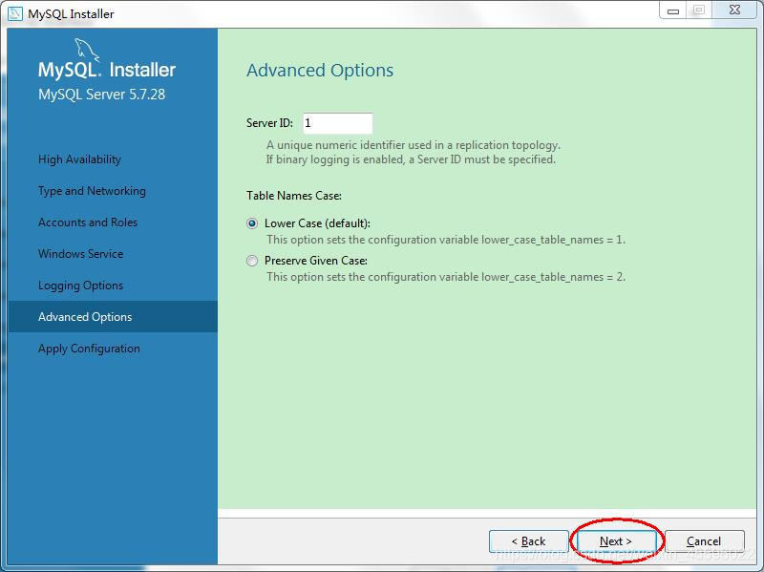764x572 pixels.
Task: Select the Advanced Options step
Action: point(113,317)
